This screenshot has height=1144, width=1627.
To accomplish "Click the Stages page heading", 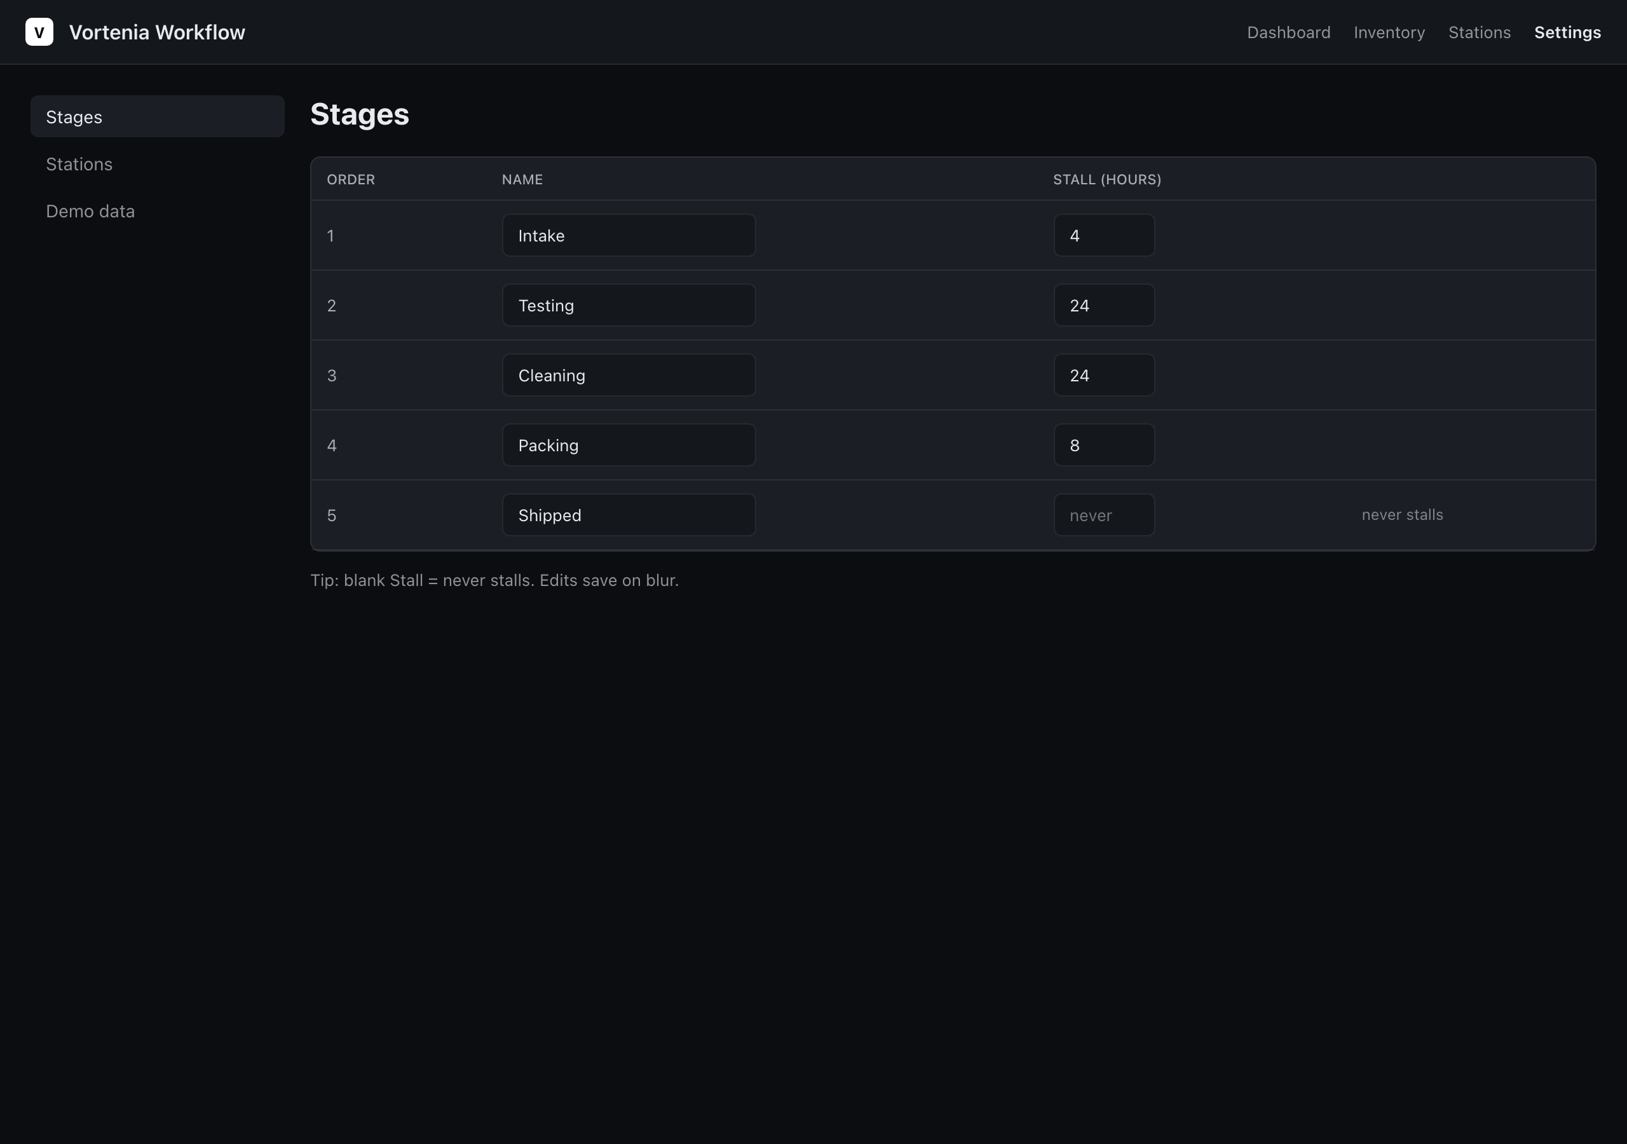I will [x=360, y=114].
